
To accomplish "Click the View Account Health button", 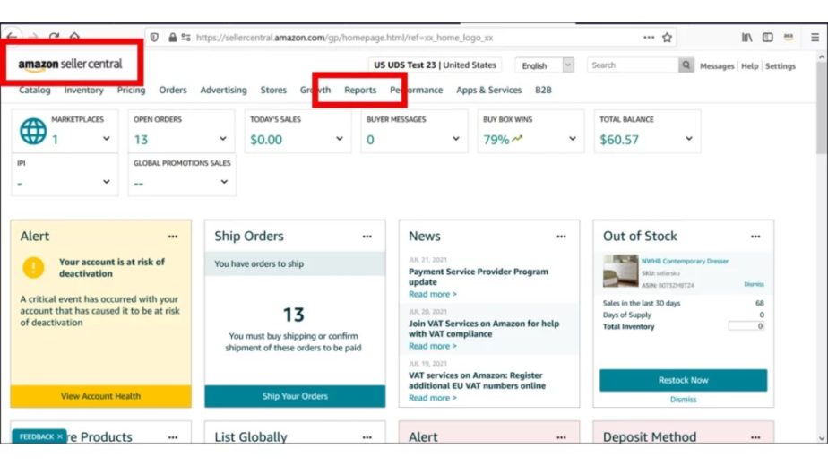I will (x=101, y=396).
